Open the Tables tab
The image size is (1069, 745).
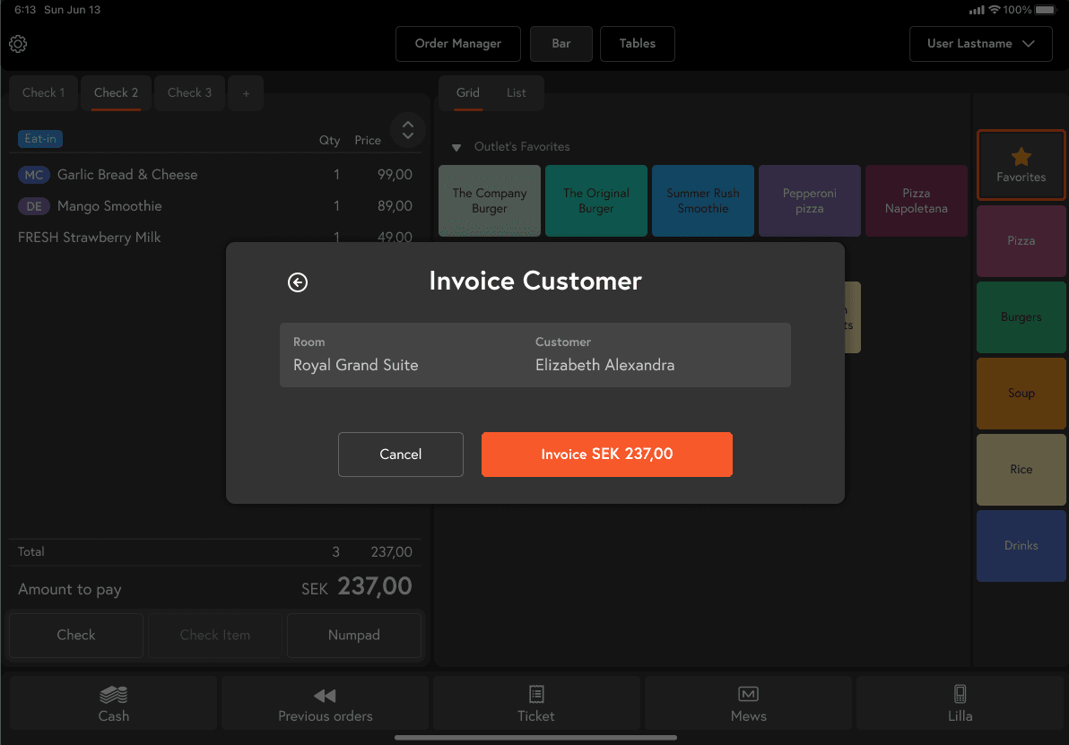[637, 44]
